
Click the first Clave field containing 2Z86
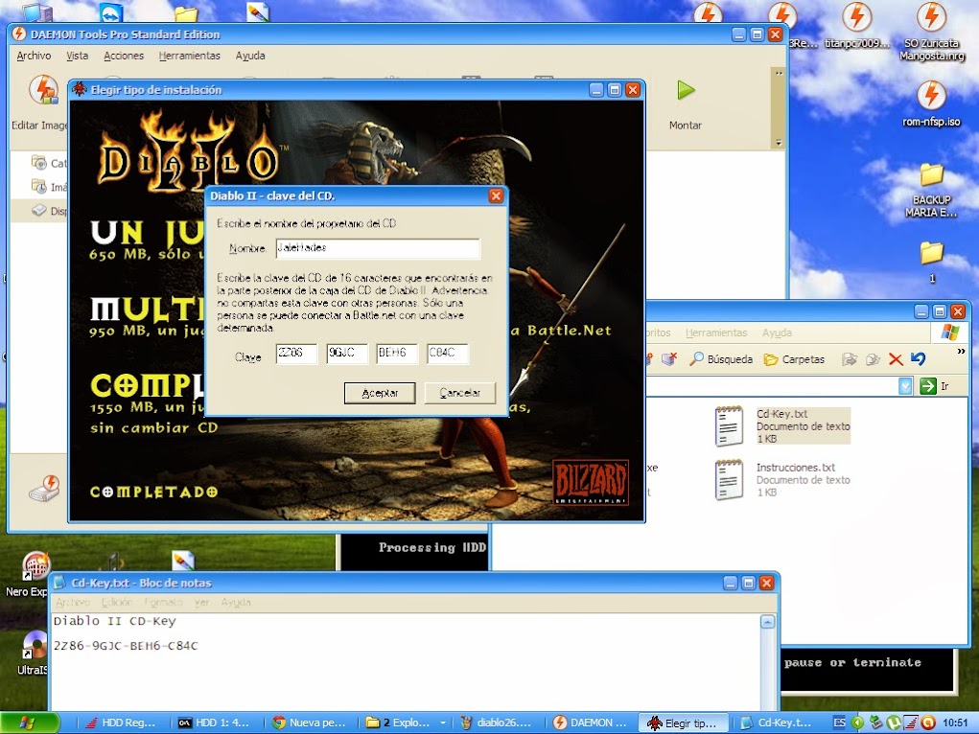[296, 354]
